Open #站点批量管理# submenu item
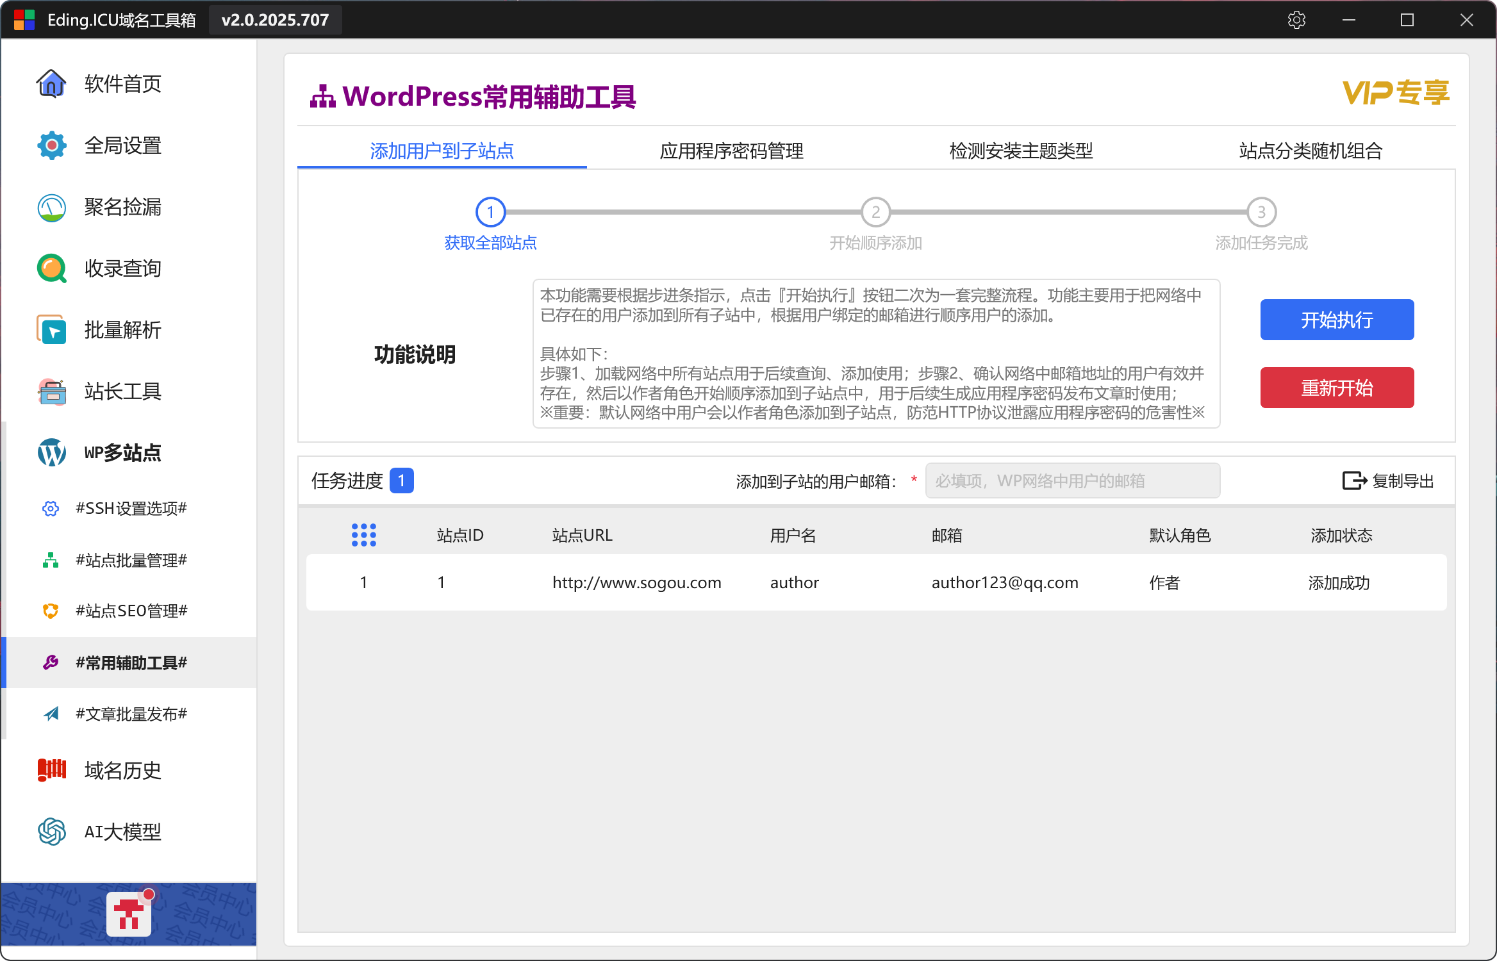The width and height of the screenshot is (1497, 961). click(x=131, y=560)
